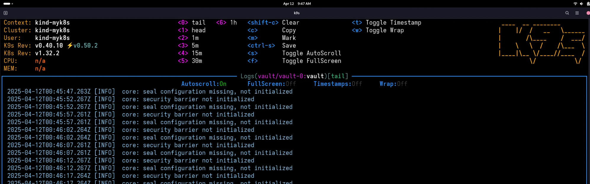Click the Autoscroll:On indicator
Image resolution: width=590 pixels, height=184 pixels.
204,84
